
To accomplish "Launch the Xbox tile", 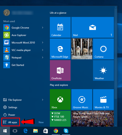I will click(60, 99).
